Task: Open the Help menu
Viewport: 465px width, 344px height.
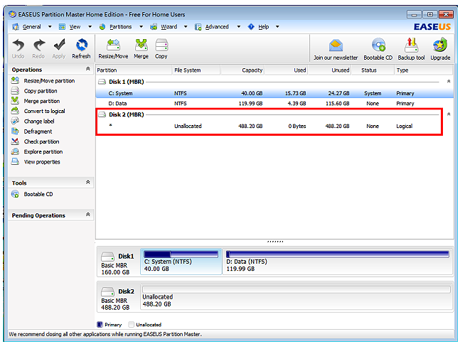Action: tap(263, 27)
